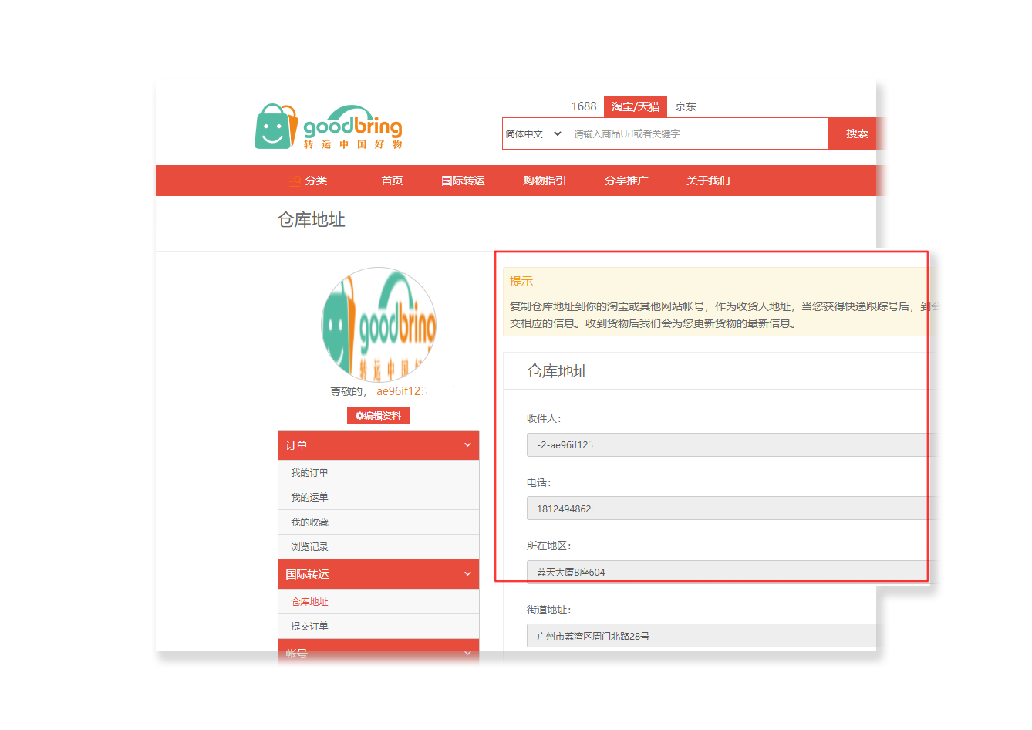Open 分享推广 navigation item
The image size is (1032, 730).
point(626,181)
